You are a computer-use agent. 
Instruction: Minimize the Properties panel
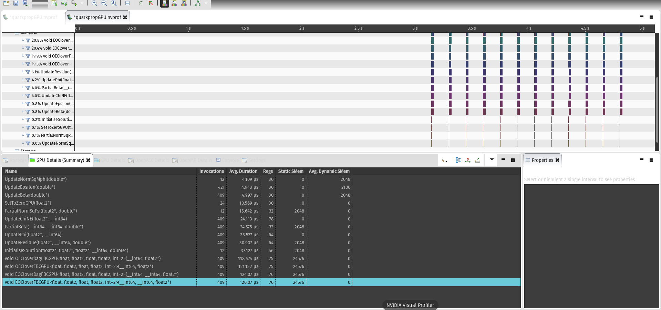pyautogui.click(x=641, y=159)
